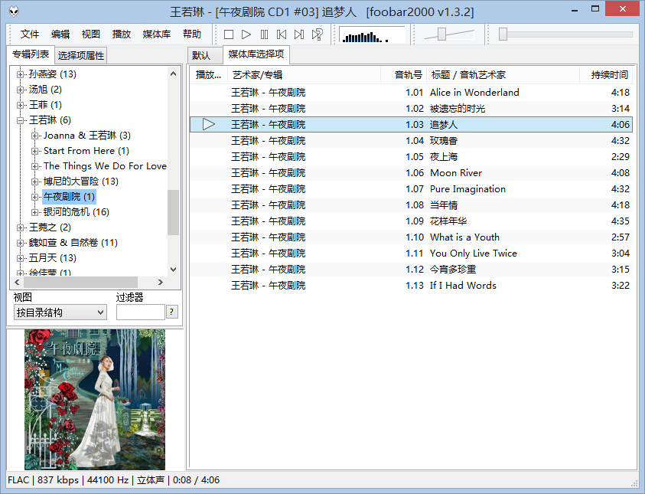Expand the 五月天 (13) tree node
Screen dimensions: 645x494
(20, 258)
